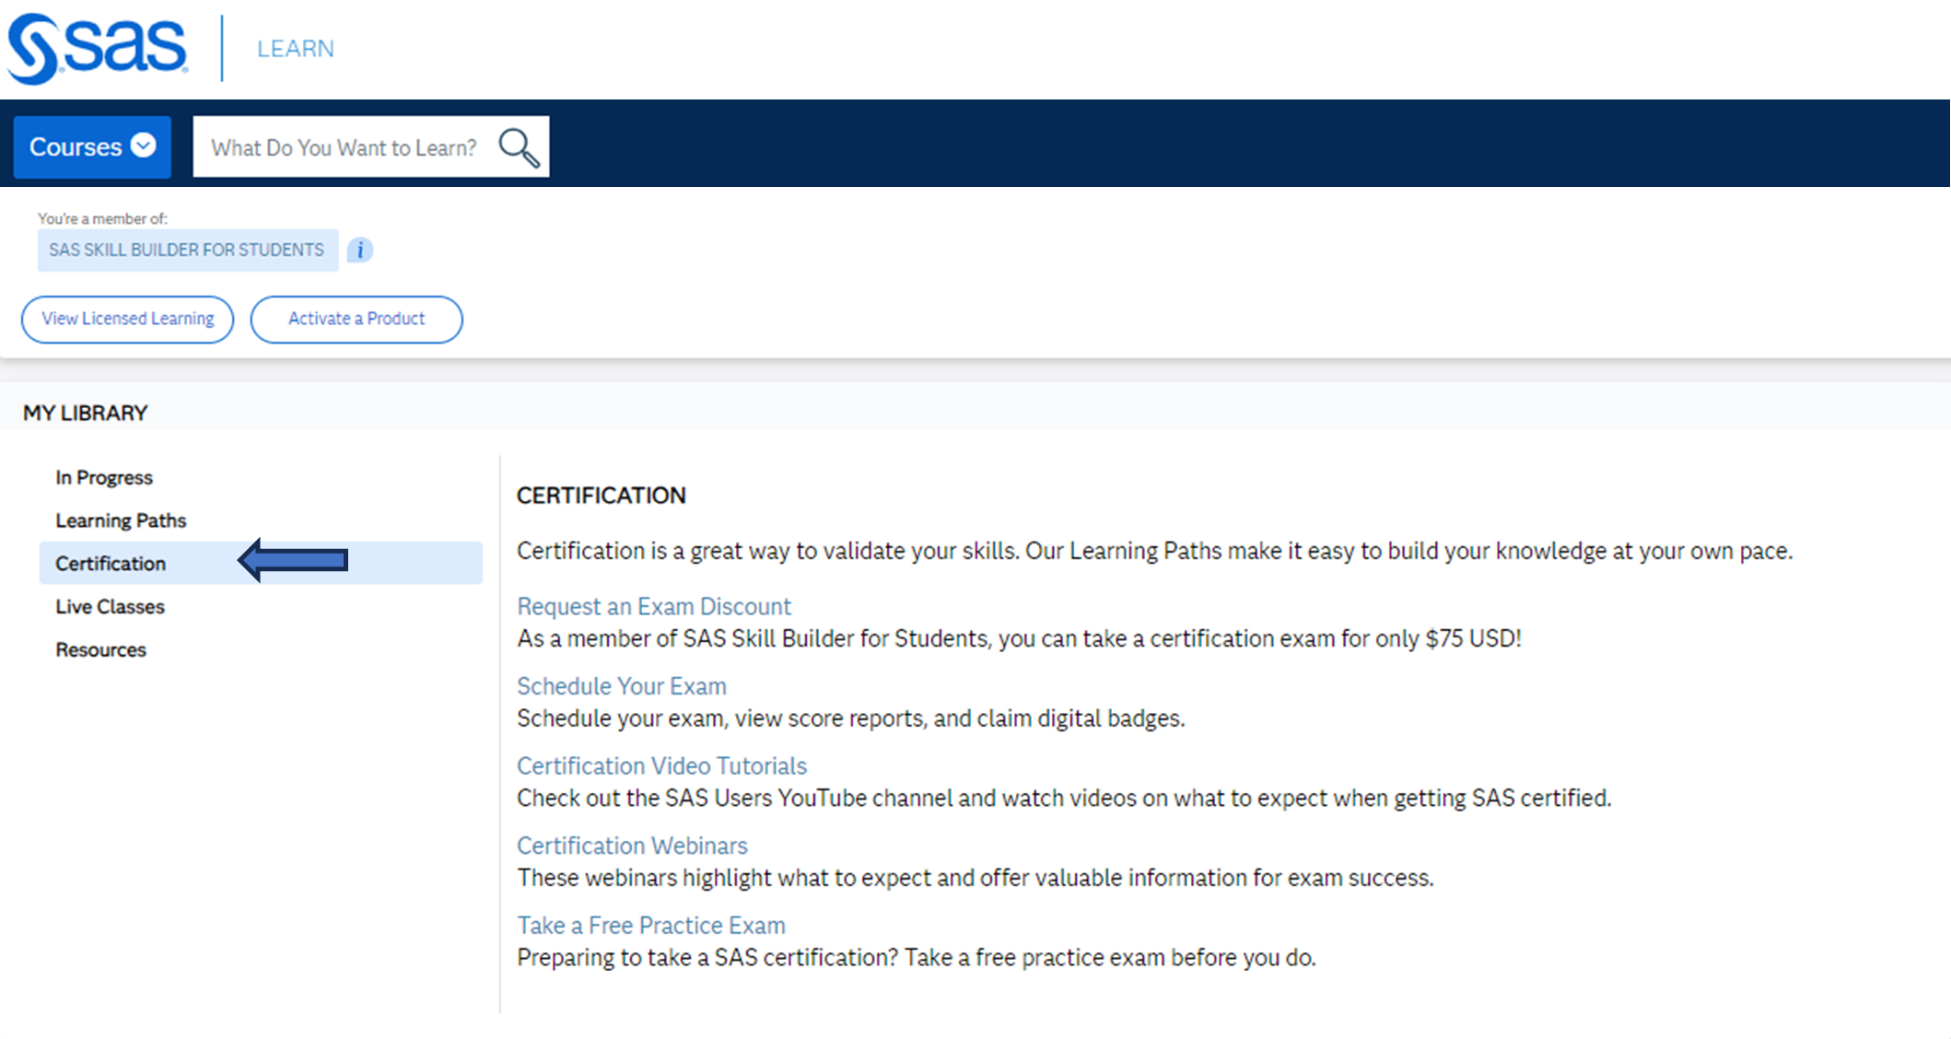Viewport: 1951px width, 1039px height.
Task: Open Request an Exam Discount
Action: (x=653, y=606)
